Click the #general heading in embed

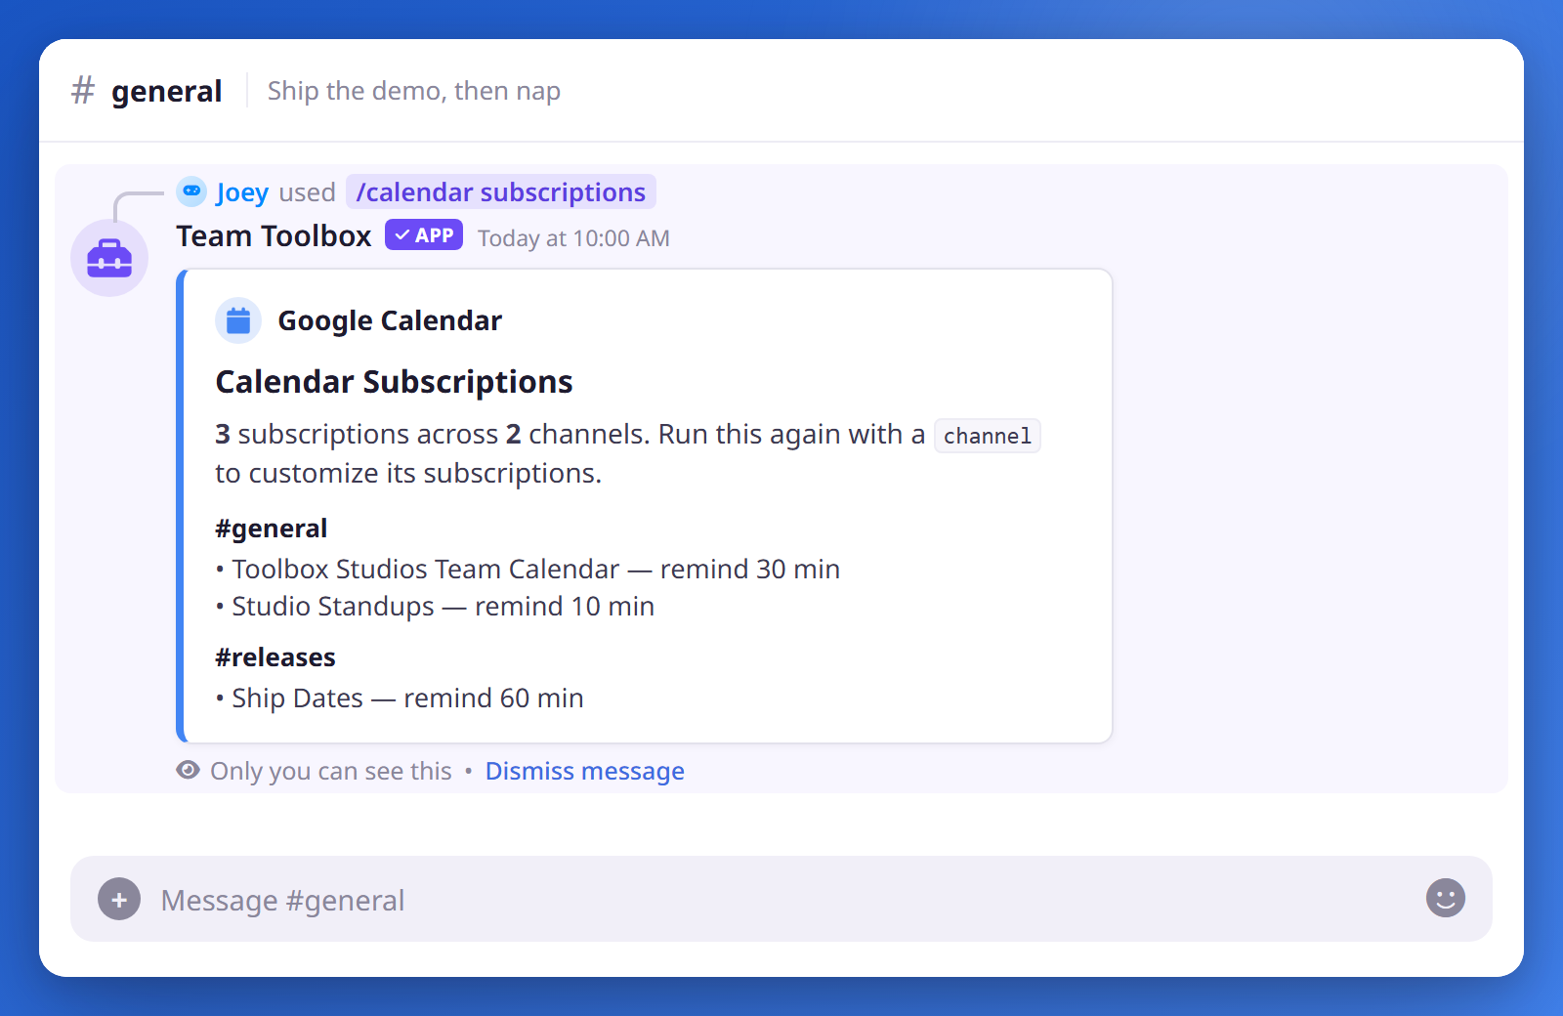[x=272, y=529]
